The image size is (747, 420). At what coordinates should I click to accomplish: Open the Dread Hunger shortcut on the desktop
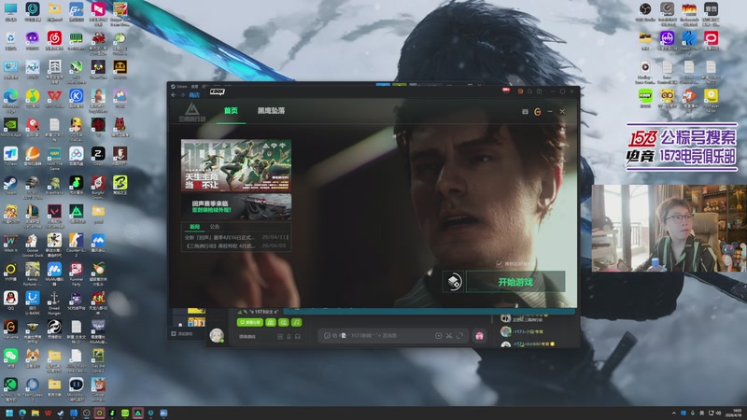[54, 301]
